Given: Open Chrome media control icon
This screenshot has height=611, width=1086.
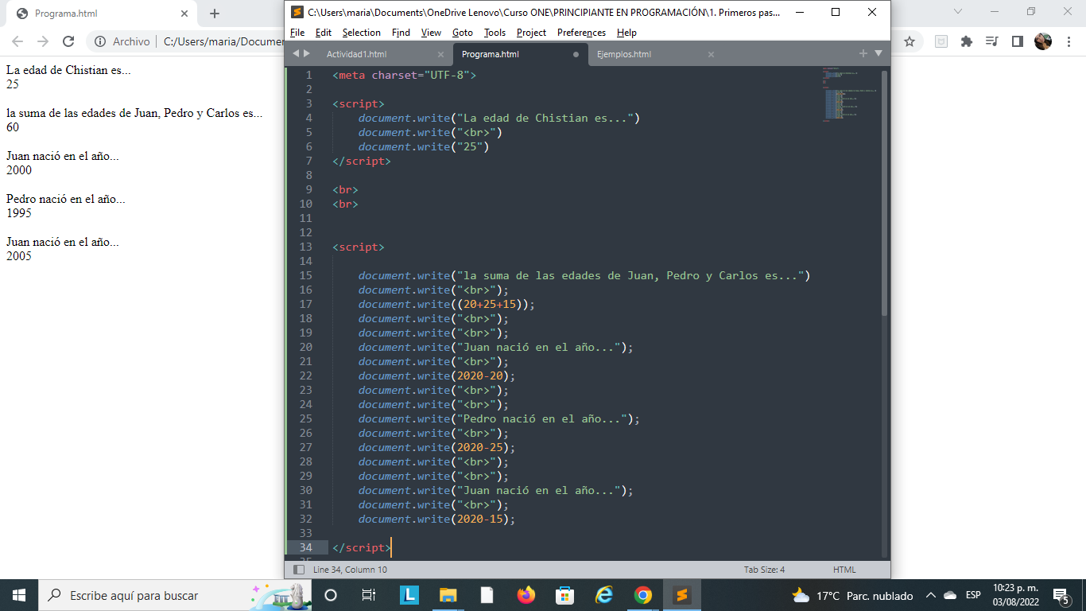Looking at the screenshot, I should 991,41.
